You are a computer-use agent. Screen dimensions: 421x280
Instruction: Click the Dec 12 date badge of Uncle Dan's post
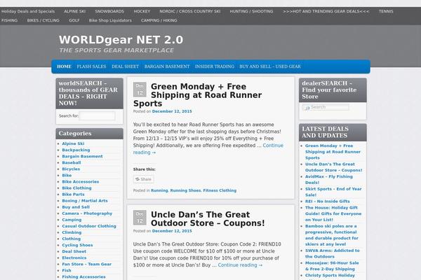(140, 218)
